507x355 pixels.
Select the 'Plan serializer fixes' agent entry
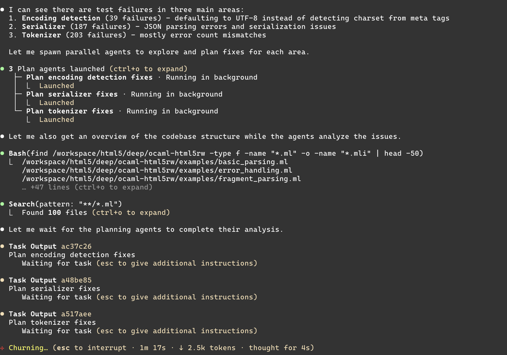[x=72, y=94]
